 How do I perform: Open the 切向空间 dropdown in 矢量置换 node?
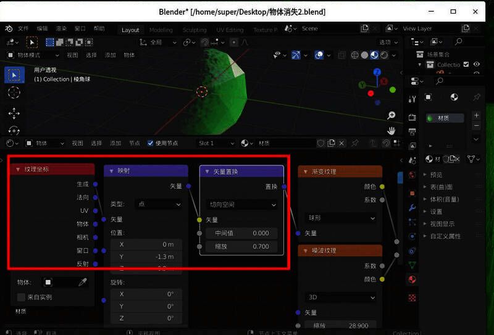tap(241, 204)
